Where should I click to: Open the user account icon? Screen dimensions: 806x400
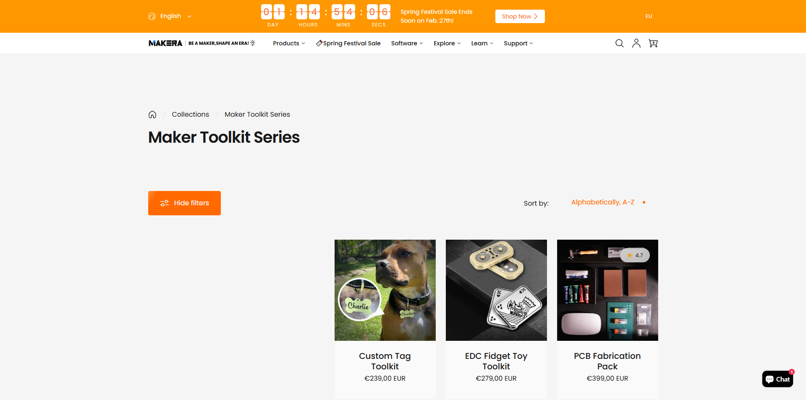coord(636,43)
